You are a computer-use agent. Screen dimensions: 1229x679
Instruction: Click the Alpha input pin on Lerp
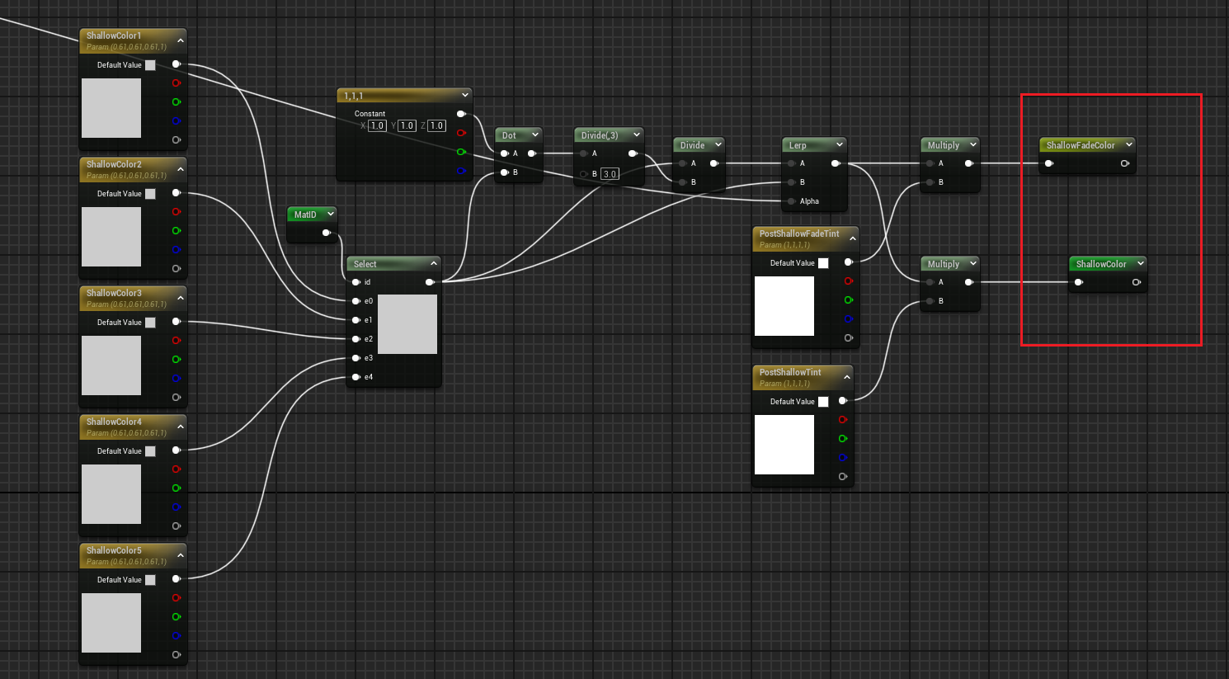tap(792, 201)
